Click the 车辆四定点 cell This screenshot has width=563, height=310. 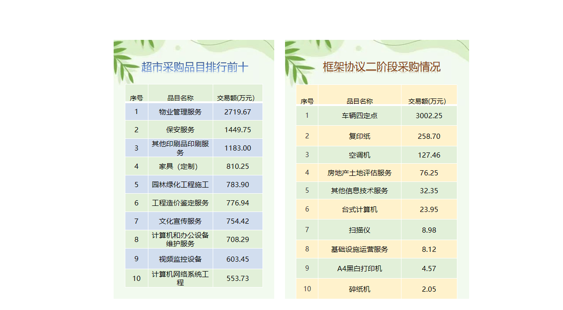click(x=359, y=116)
